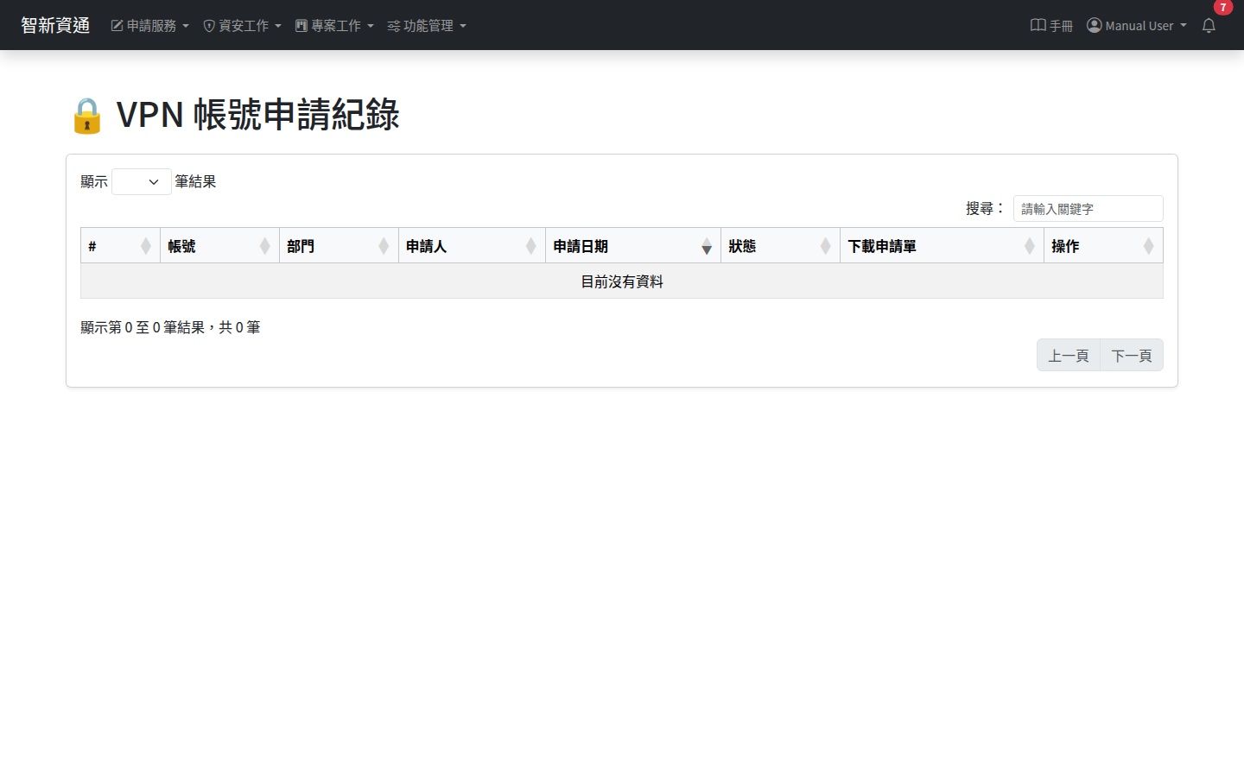This screenshot has height=777, width=1244.
Task: Sort table by 狀態 column
Action: [x=780, y=246]
